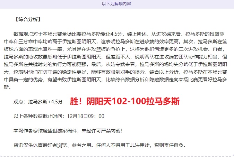Click the 【综合分析】 heading

click(x=28, y=19)
